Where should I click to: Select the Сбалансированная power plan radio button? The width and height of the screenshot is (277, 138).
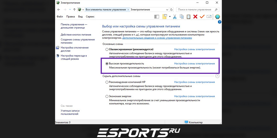tap(107, 49)
